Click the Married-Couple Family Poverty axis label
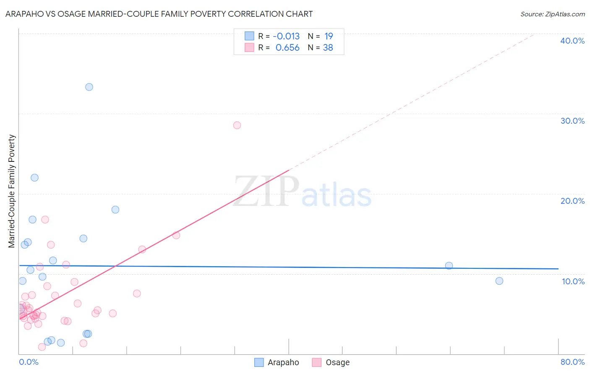Viewport: 590px width, 374px height. (12, 191)
